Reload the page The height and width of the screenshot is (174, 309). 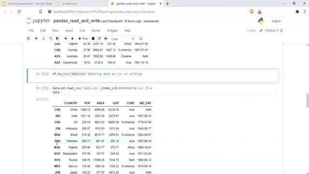coord(19,12)
